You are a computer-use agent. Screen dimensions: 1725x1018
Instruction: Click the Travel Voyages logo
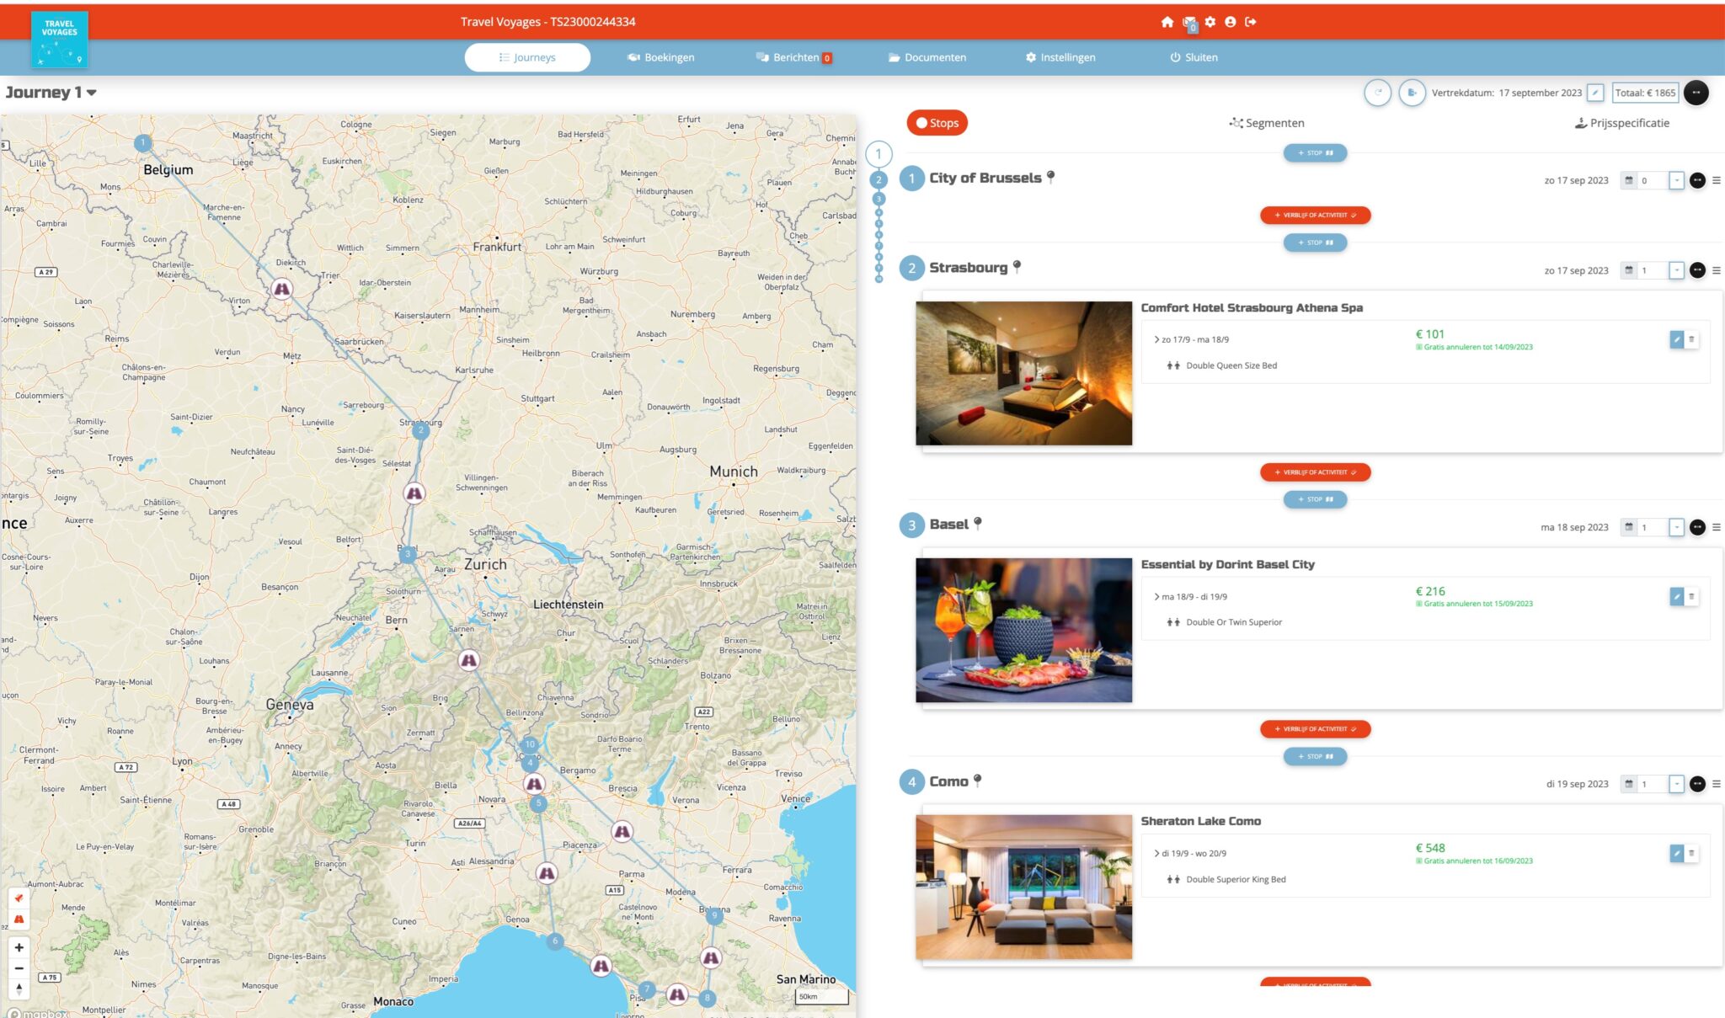click(x=59, y=40)
